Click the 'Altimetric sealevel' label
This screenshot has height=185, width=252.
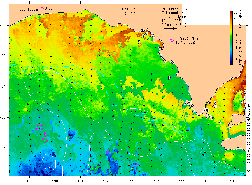point(176,9)
